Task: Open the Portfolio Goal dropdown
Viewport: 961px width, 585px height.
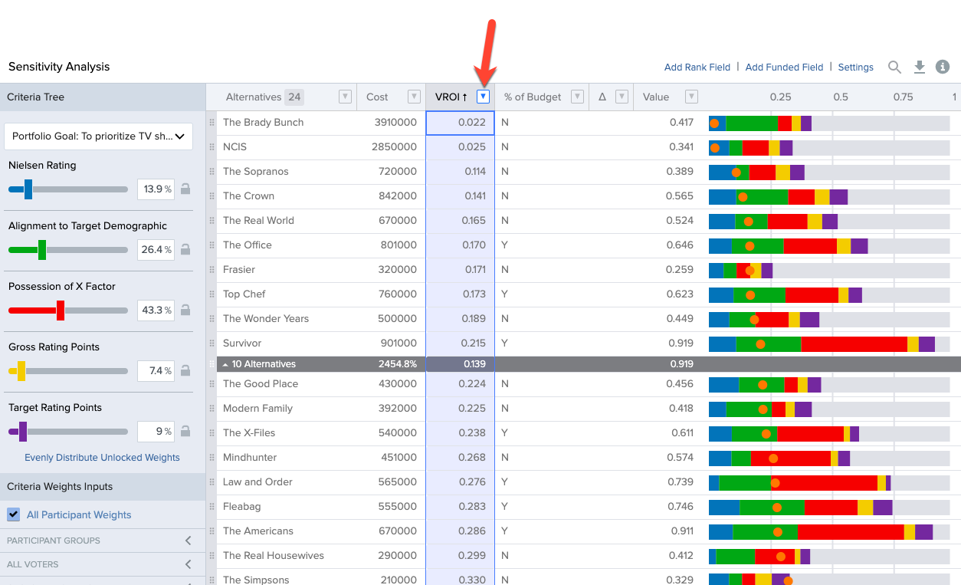Action: [x=98, y=136]
